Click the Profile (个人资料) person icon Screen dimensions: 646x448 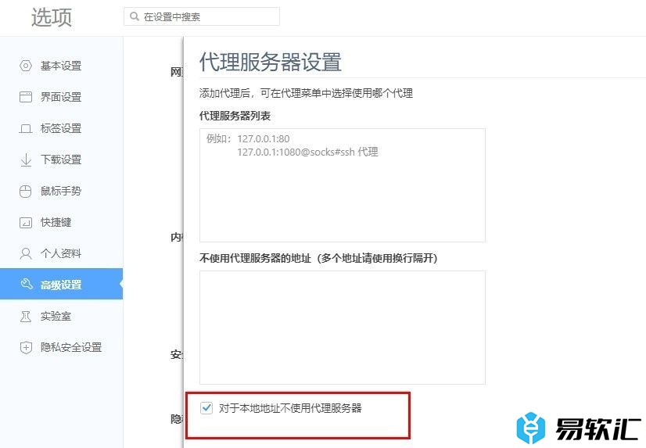(x=26, y=253)
